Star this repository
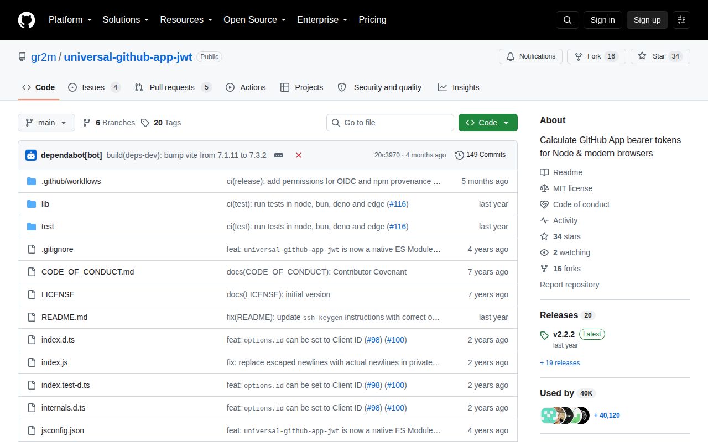This screenshot has height=442, width=708. tap(660, 56)
